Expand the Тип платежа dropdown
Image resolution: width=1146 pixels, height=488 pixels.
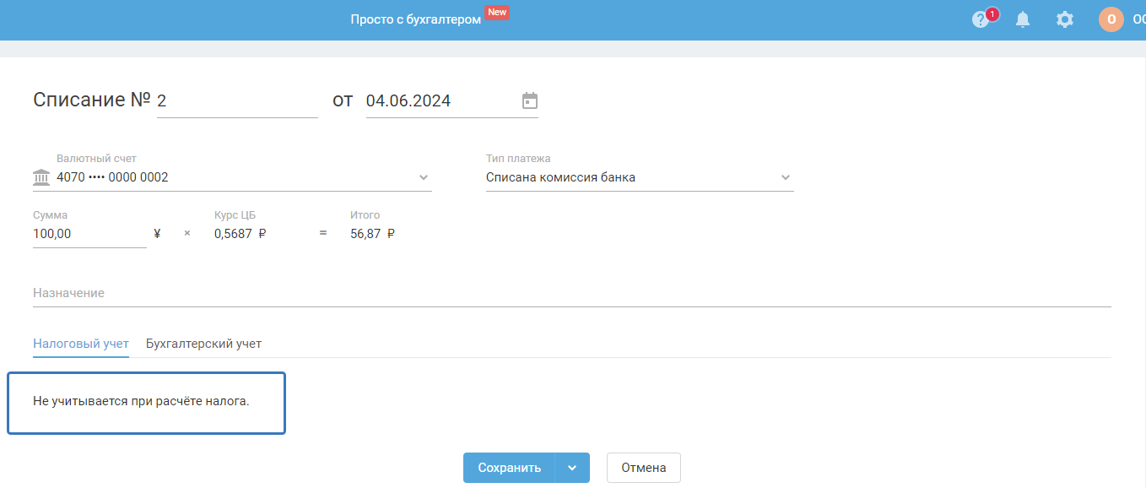785,177
